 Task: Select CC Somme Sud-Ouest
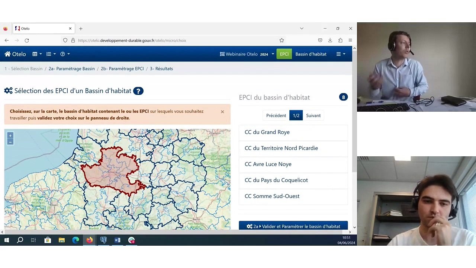(x=293, y=196)
